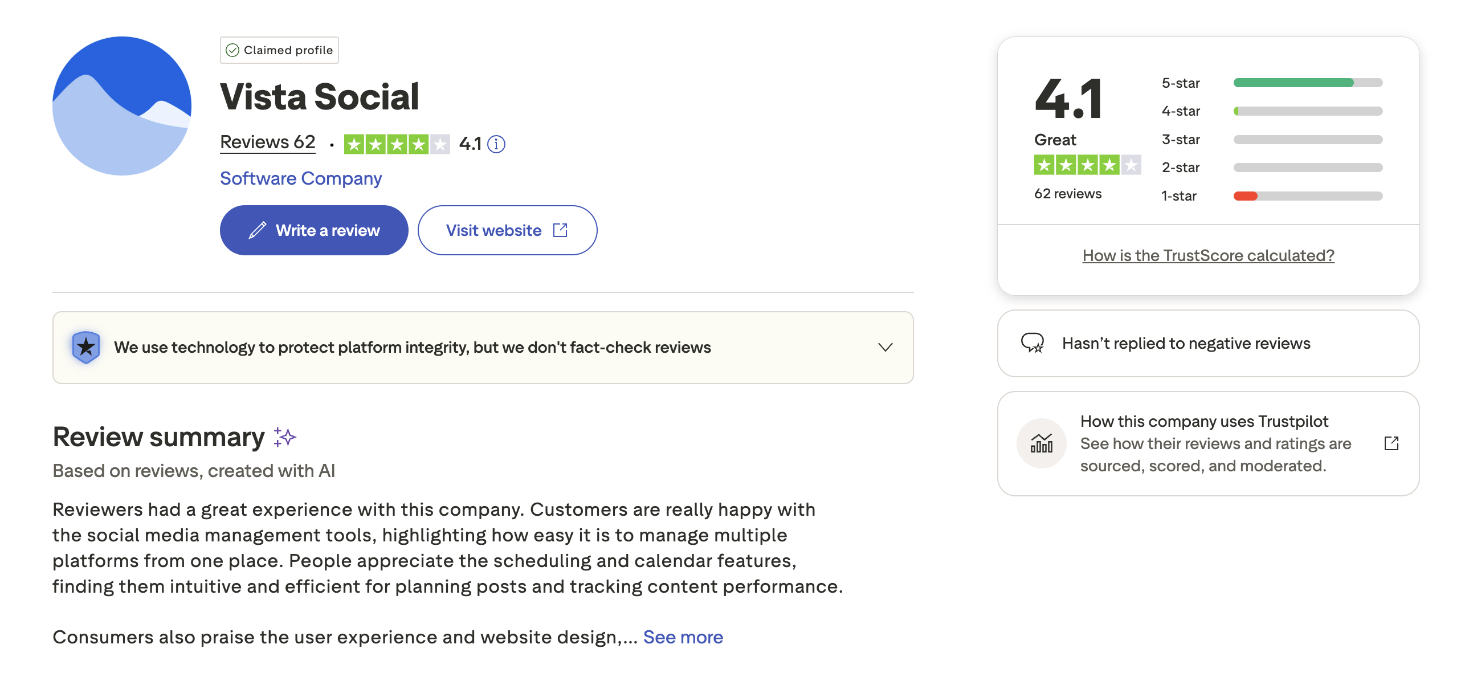Click the speech bubble icon near negative reviews notice
The width and height of the screenshot is (1469, 685).
pos(1033,343)
